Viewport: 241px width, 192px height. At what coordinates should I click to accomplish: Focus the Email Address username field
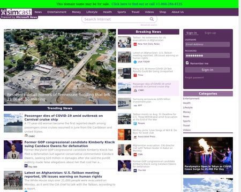(x=207, y=44)
